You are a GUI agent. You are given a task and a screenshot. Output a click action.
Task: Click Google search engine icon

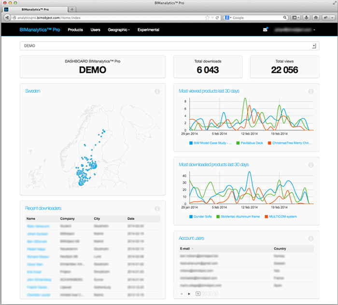click(227, 18)
